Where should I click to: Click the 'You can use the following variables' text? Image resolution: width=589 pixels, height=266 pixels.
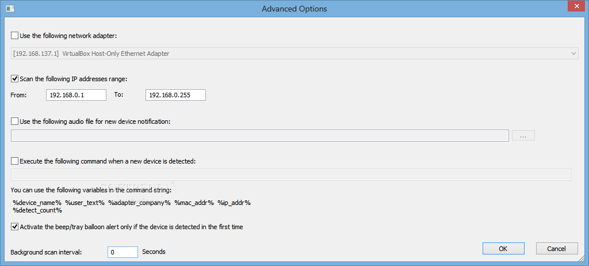pos(91,190)
